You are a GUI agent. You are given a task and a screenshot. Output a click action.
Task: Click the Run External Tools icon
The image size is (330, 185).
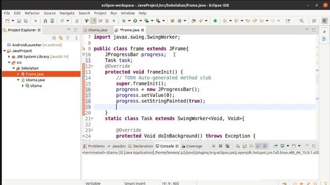coord(158,21)
